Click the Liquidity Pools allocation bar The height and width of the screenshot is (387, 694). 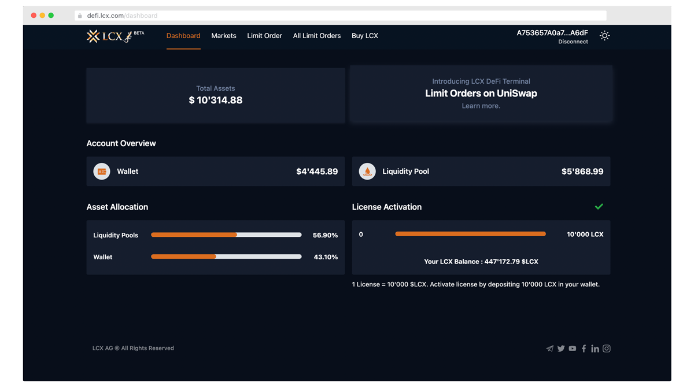pos(226,235)
